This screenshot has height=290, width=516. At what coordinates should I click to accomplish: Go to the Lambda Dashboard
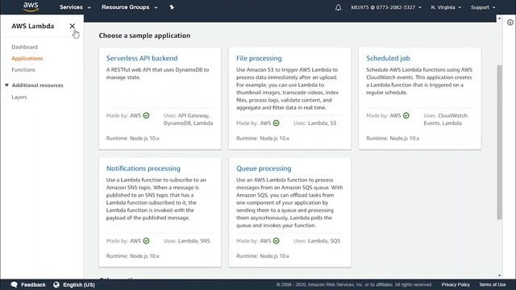click(25, 47)
